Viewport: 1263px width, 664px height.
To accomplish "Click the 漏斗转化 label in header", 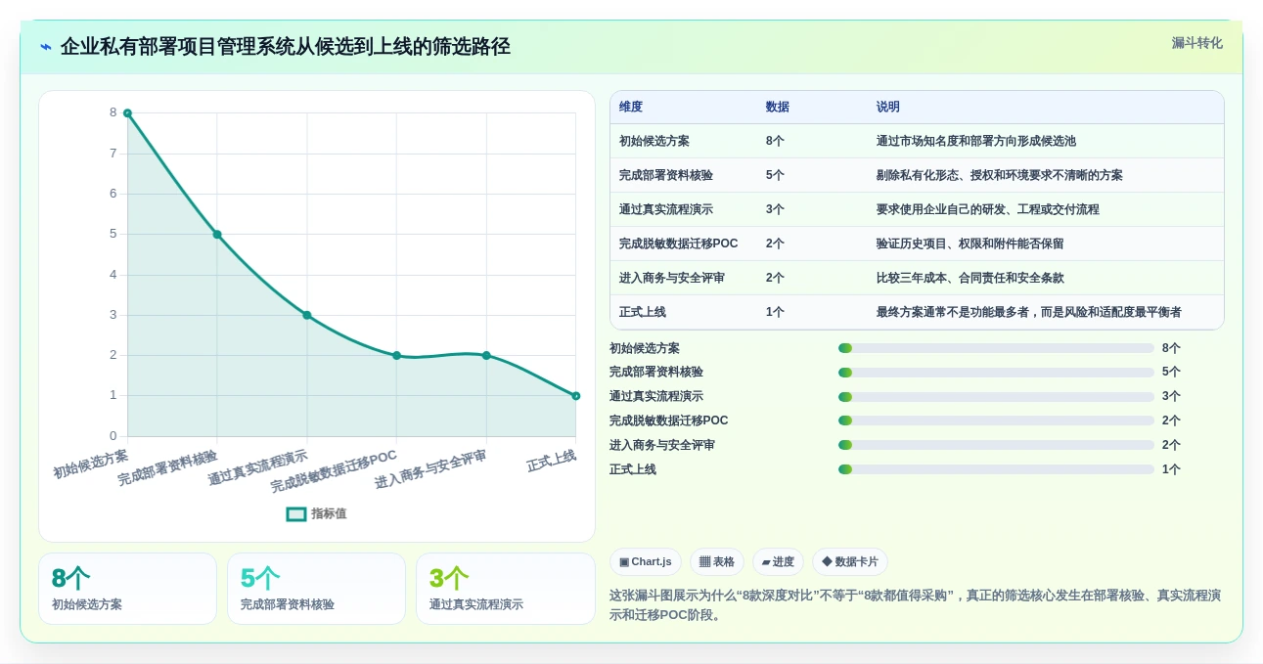I will coord(1196,43).
